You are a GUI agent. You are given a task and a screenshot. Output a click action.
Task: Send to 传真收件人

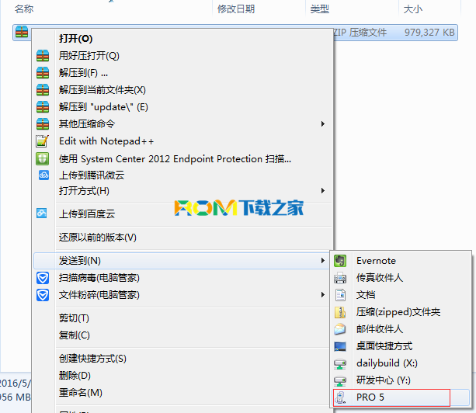(x=380, y=278)
